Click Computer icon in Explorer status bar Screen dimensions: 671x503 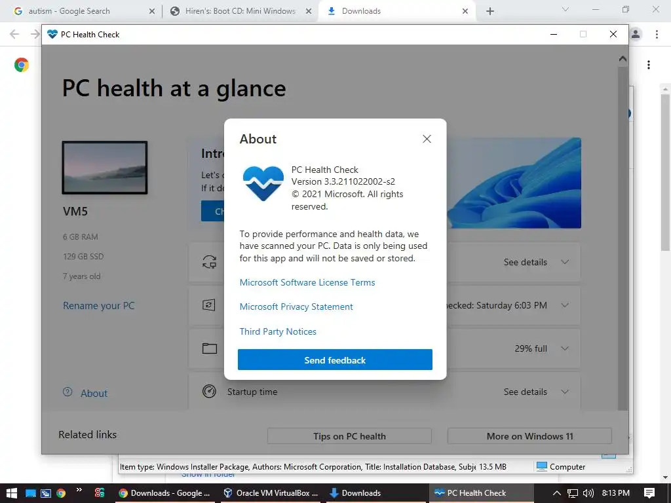point(542,466)
